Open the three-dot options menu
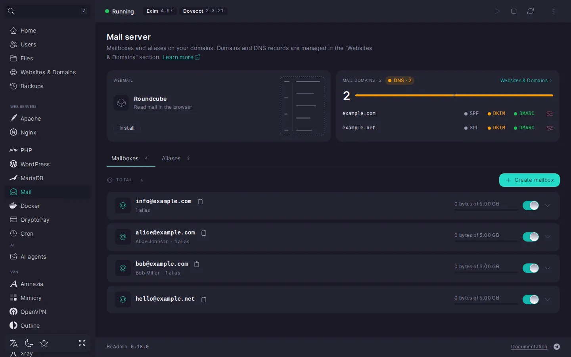571x357 pixels. 554,11
